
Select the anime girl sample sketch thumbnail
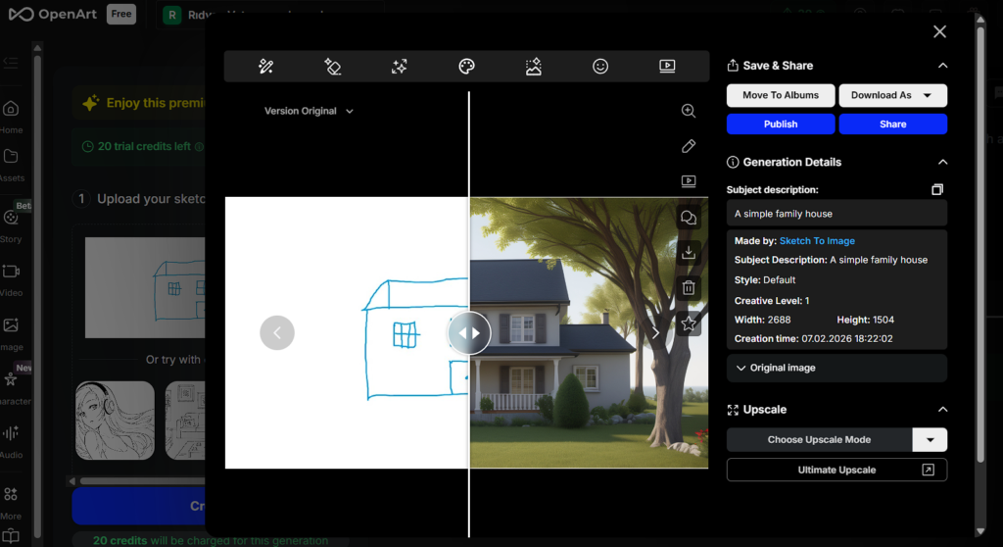[116, 421]
